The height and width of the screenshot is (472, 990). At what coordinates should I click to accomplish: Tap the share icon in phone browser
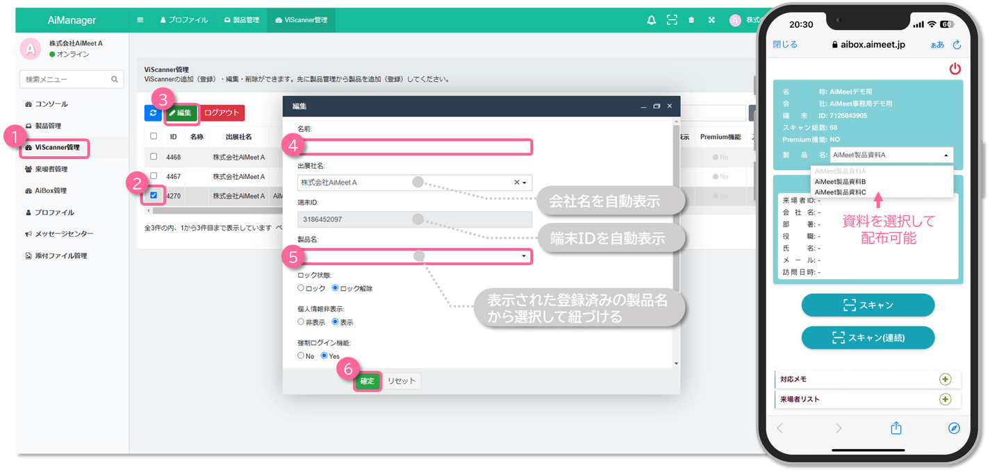click(x=896, y=428)
